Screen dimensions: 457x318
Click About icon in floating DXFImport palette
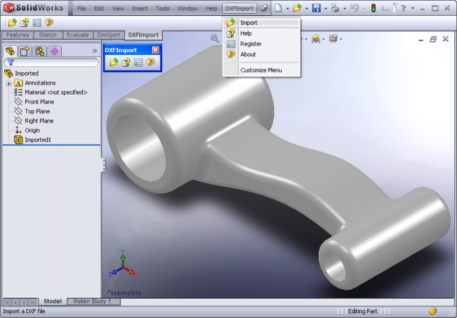pyautogui.click(x=151, y=62)
